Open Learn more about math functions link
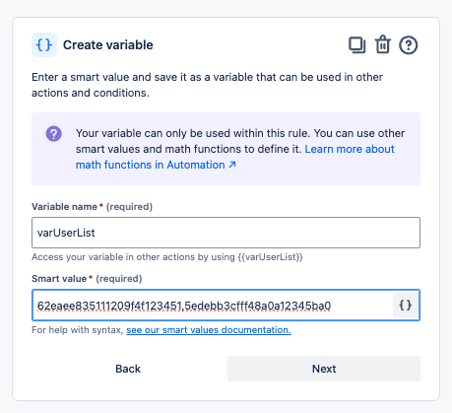This screenshot has height=413, width=452. pyautogui.click(x=234, y=157)
